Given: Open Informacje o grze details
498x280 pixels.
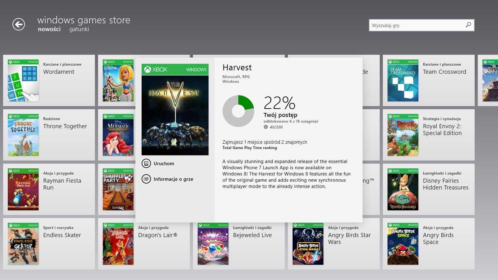Looking at the screenshot, I should (173, 179).
